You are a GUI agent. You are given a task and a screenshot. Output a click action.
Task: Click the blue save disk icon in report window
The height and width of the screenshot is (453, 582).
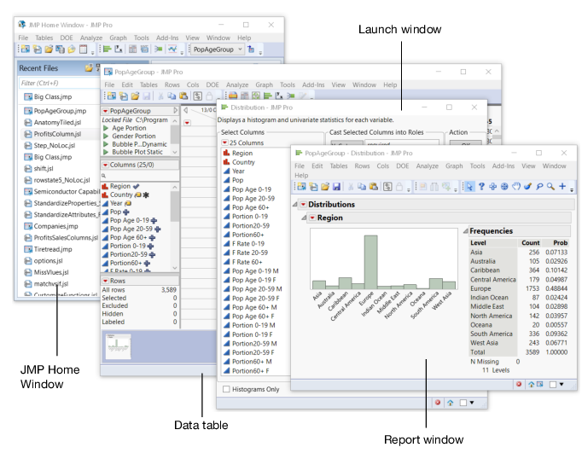point(336,187)
